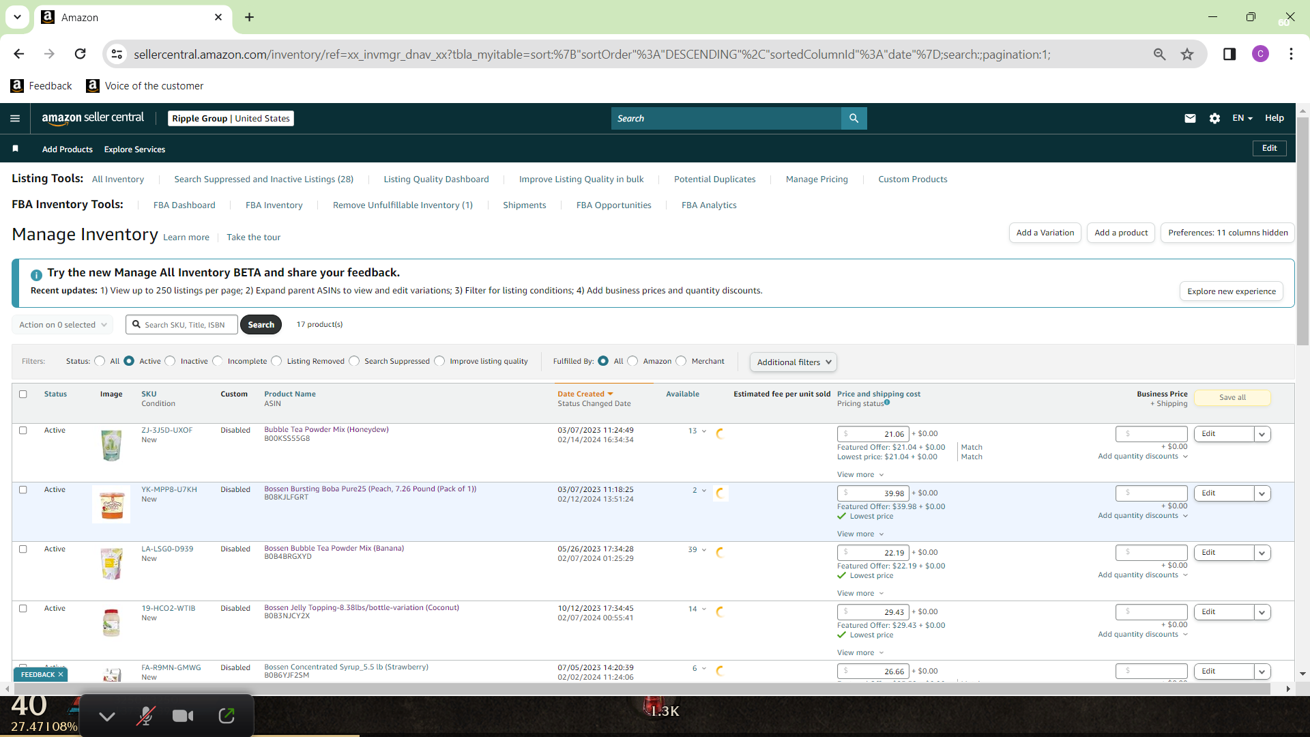Select the All status radio button
The height and width of the screenshot is (737, 1310).
click(100, 361)
